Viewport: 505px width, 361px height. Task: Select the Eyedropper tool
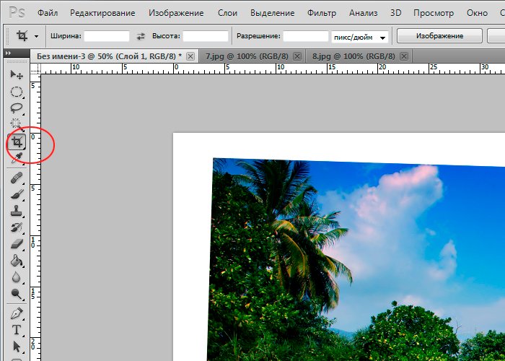coord(16,157)
